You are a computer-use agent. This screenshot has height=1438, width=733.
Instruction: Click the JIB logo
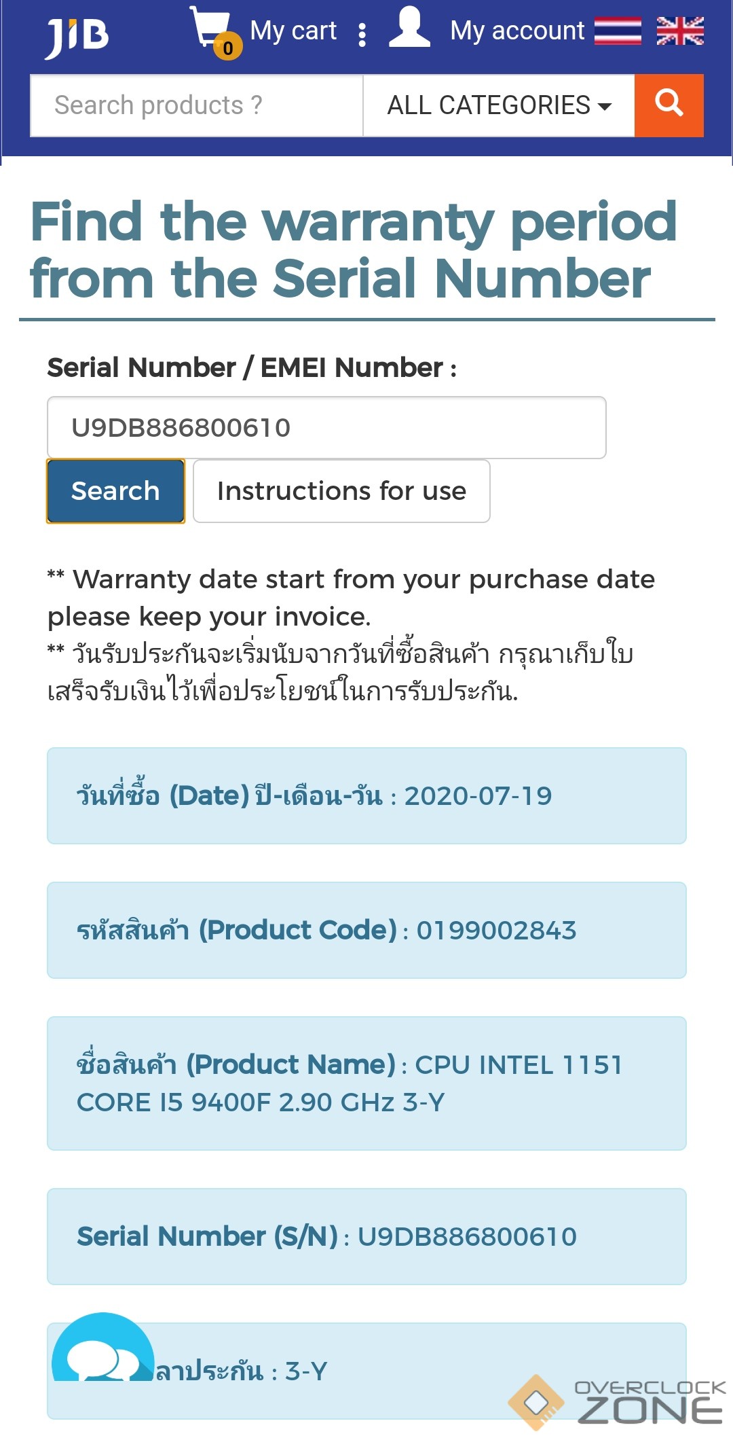77,37
